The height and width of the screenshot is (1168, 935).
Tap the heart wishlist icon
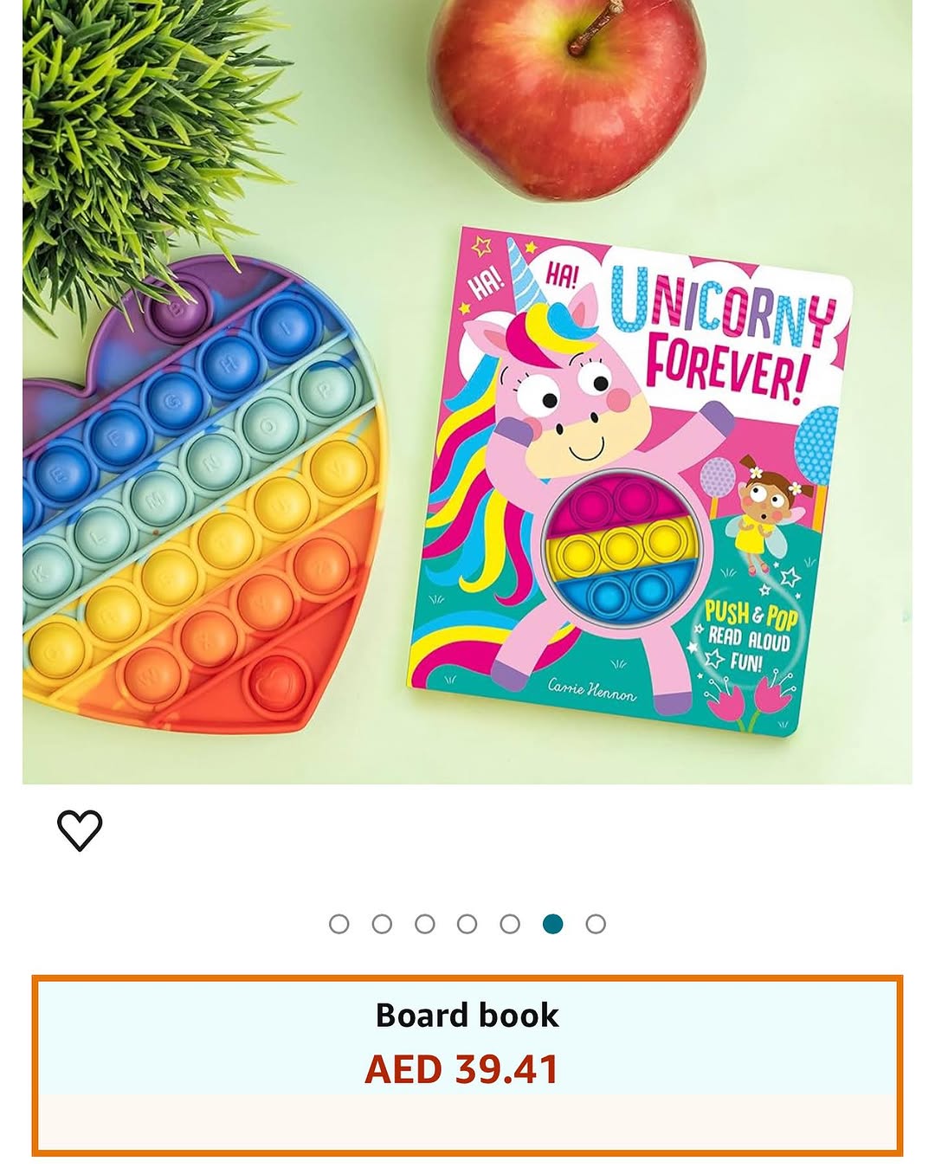pos(80,830)
